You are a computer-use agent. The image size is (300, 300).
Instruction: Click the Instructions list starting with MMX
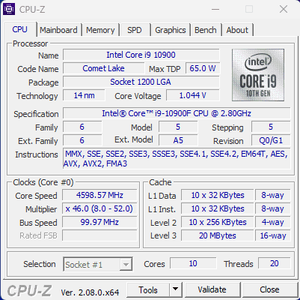point(177,159)
